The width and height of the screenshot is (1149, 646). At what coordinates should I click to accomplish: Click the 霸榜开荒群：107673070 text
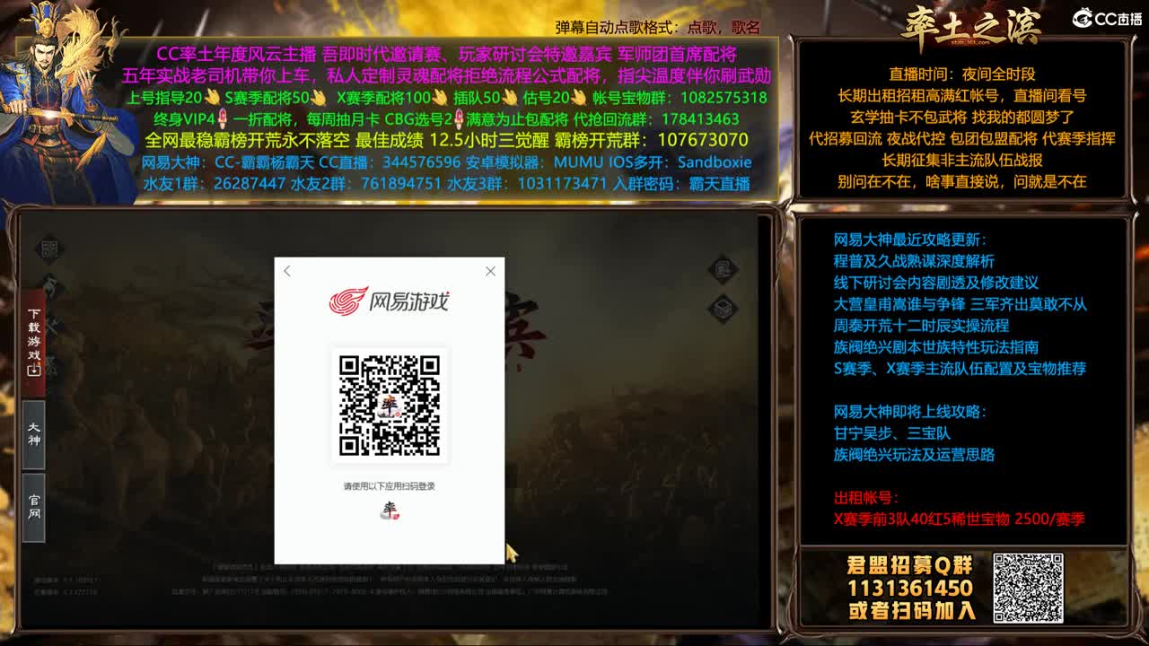pyautogui.click(x=651, y=140)
